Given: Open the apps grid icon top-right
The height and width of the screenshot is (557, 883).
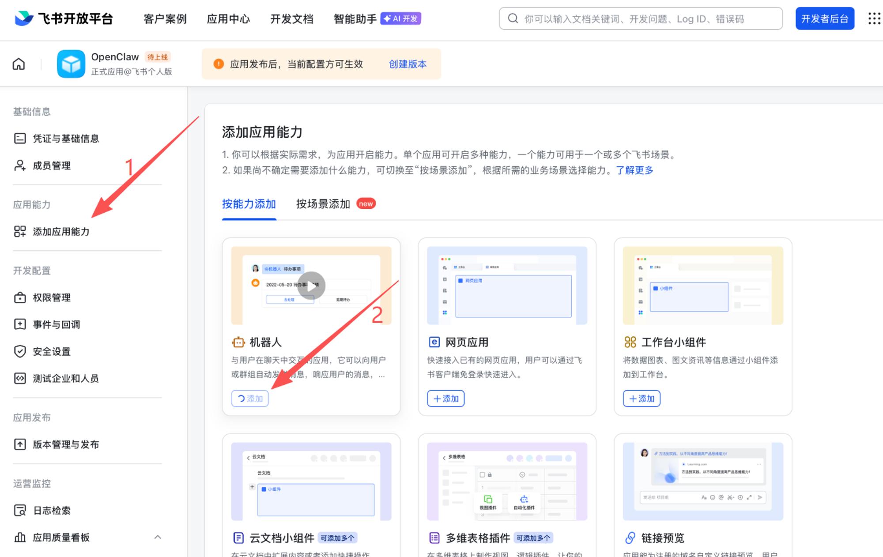Looking at the screenshot, I should tap(874, 19).
